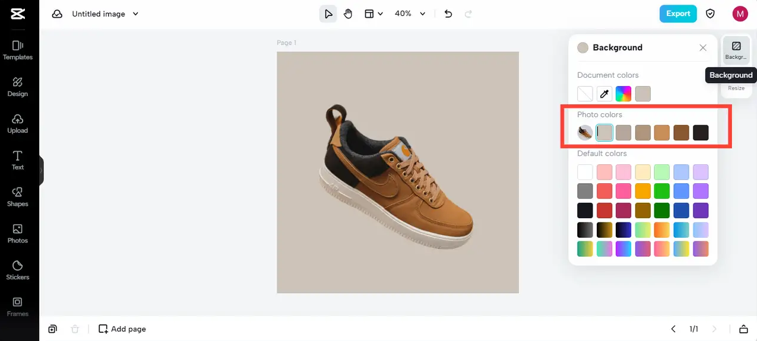Click the shield security icon
The image size is (757, 341).
click(x=710, y=14)
